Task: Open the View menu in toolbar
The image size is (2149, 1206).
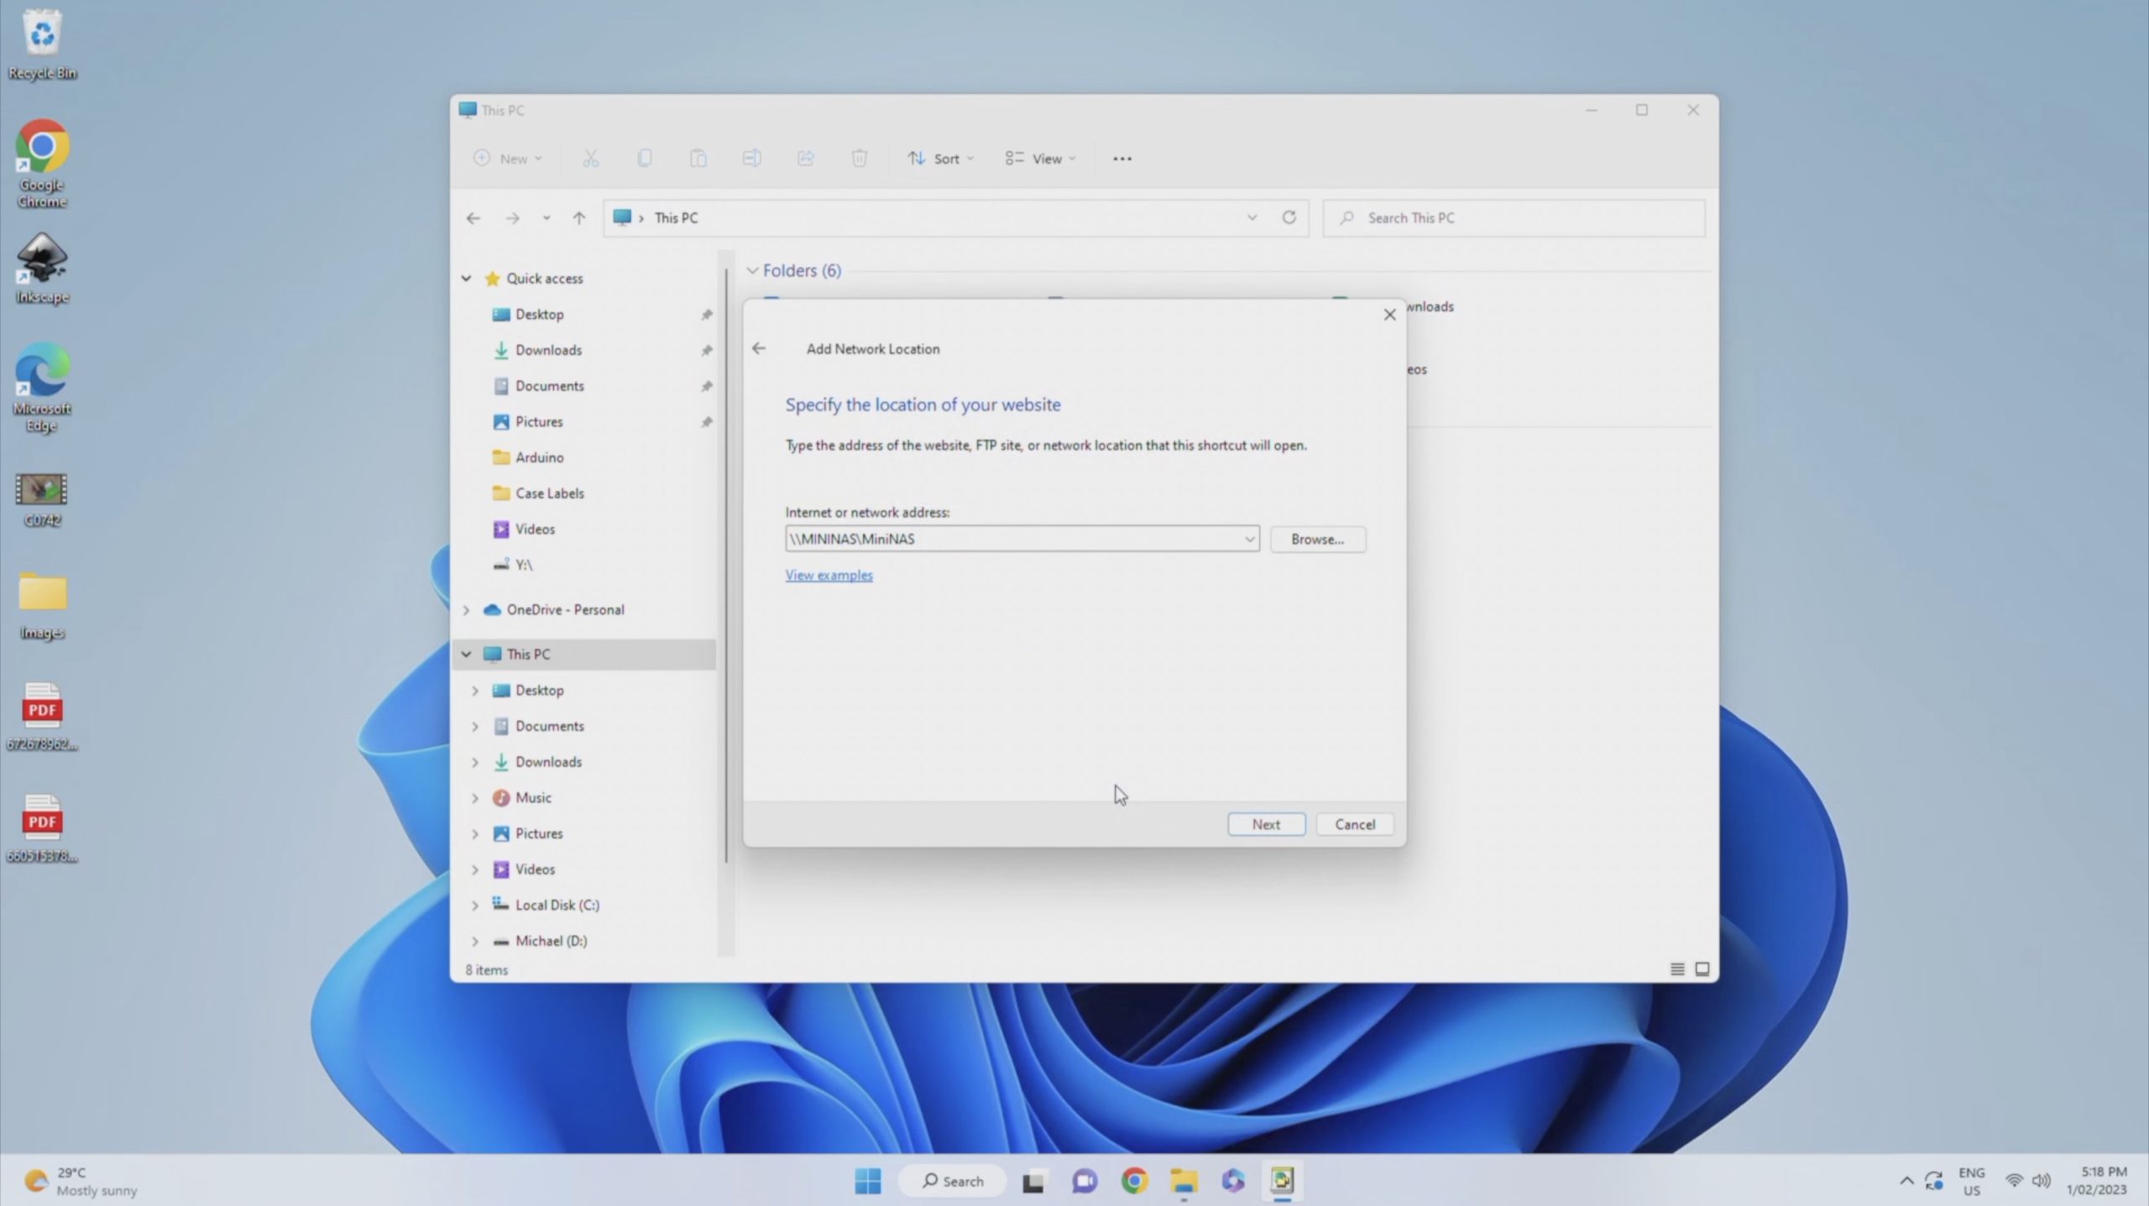Action: click(x=1041, y=159)
